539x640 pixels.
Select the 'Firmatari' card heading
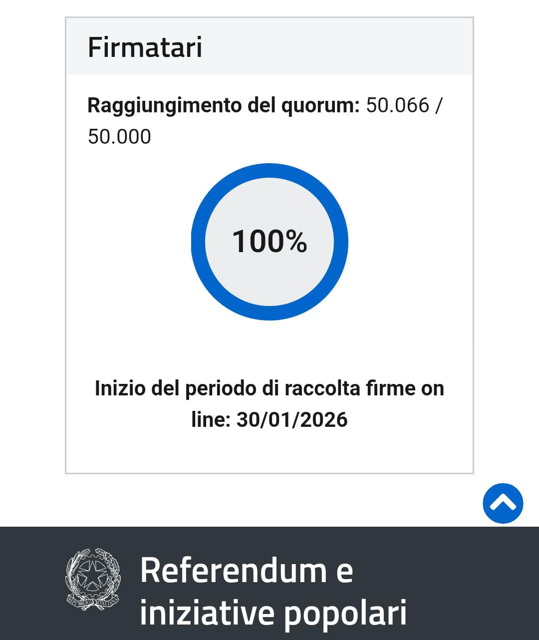(145, 47)
